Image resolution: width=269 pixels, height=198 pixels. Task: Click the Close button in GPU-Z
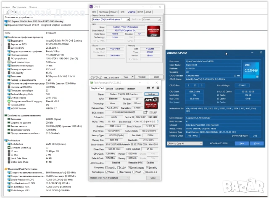[x=153, y=178]
